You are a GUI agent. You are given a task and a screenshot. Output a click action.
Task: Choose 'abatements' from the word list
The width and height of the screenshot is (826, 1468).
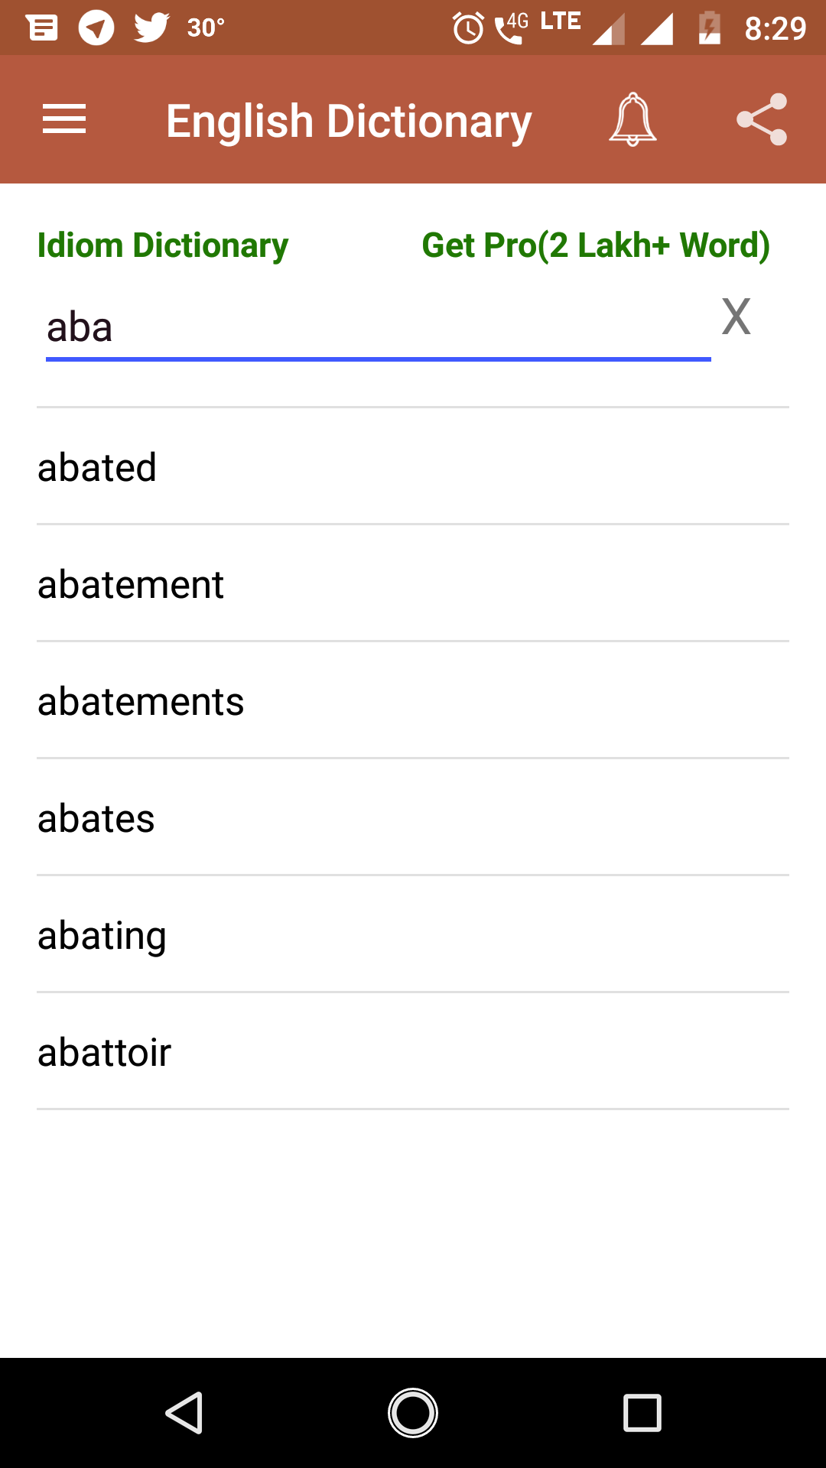point(141,701)
